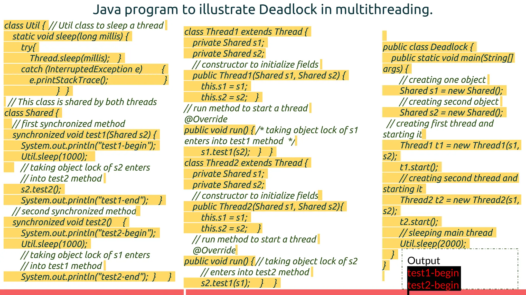Click the println "test2-end" statement
Viewport: 526px width, 295px height.
[x=84, y=277]
